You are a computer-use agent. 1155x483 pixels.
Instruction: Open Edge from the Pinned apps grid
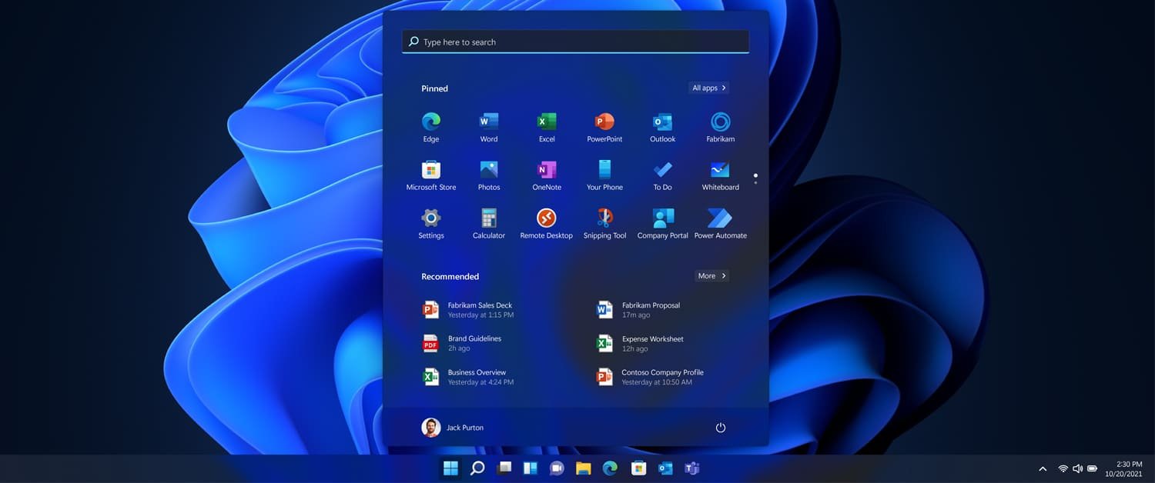(431, 127)
